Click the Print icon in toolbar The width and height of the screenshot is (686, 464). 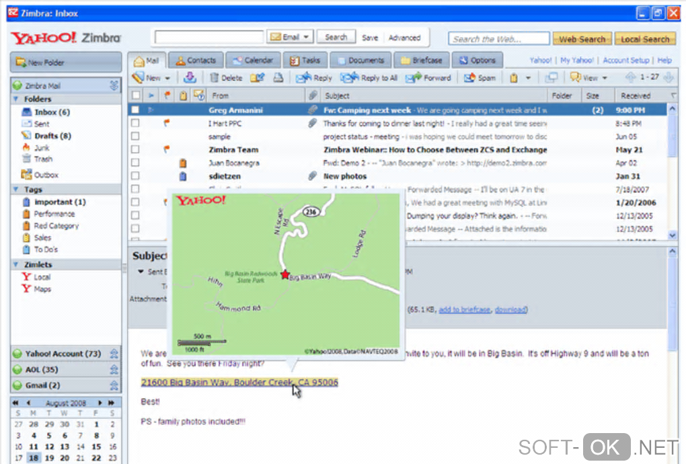(x=278, y=77)
